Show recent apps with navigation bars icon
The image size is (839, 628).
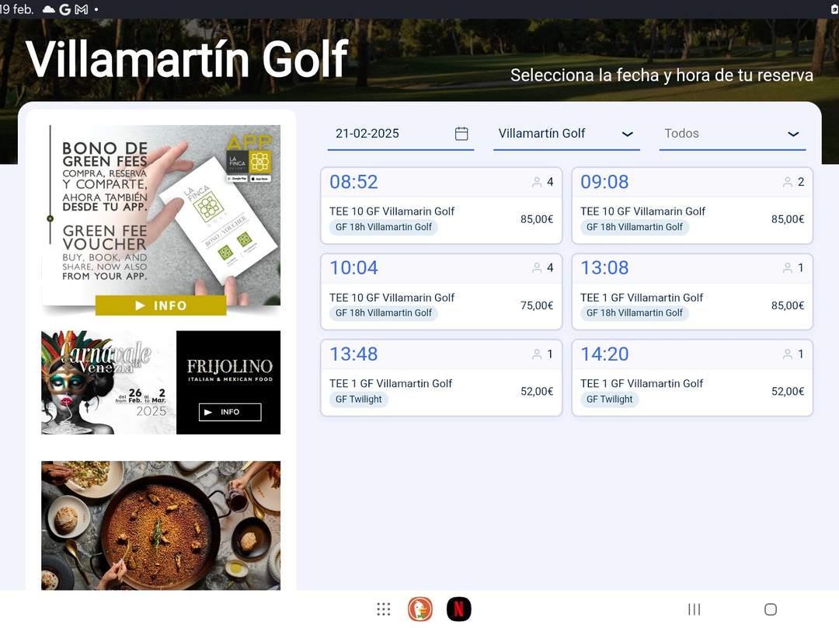click(694, 609)
